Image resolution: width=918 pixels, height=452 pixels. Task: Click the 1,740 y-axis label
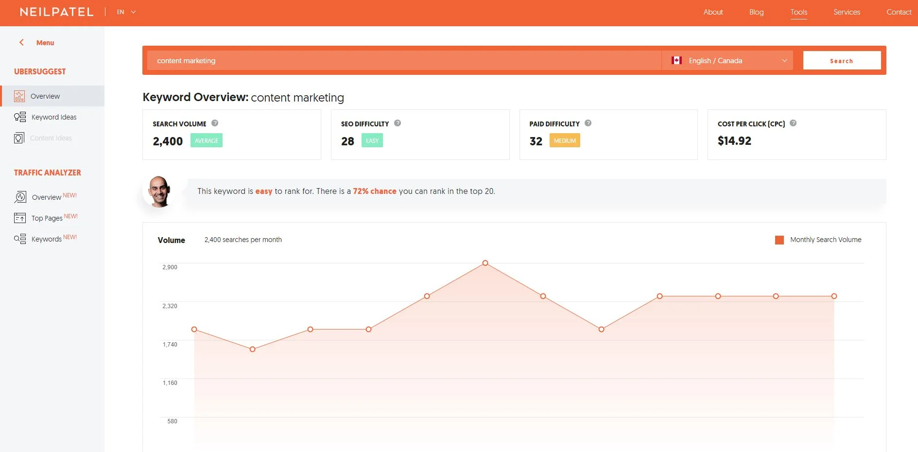170,345
